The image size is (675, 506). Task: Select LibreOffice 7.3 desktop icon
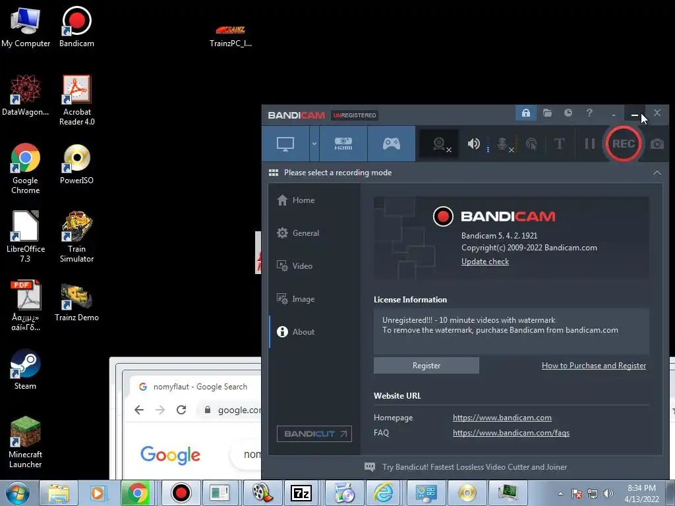(x=26, y=237)
